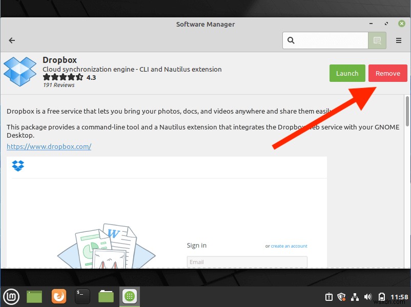Viewport: 411px width, 307px height.
Task: Click the Launch button for Dropbox
Action: (347, 73)
